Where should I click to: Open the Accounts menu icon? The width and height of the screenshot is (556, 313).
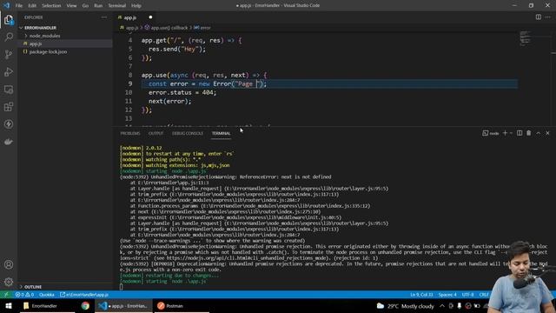(x=9, y=264)
